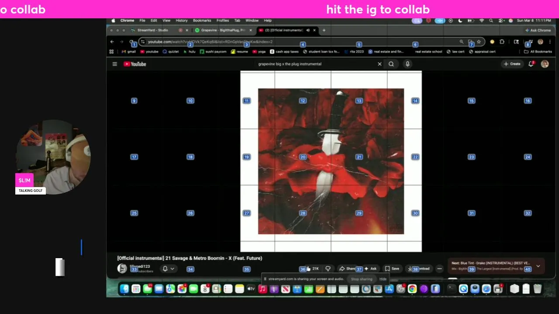Image resolution: width=559 pixels, height=314 pixels.
Task: Open Finder from the Dock
Action: click(124, 289)
